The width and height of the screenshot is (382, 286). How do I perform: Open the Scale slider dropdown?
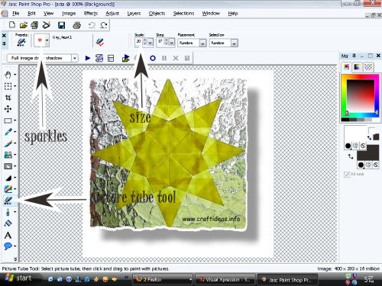[151, 43]
